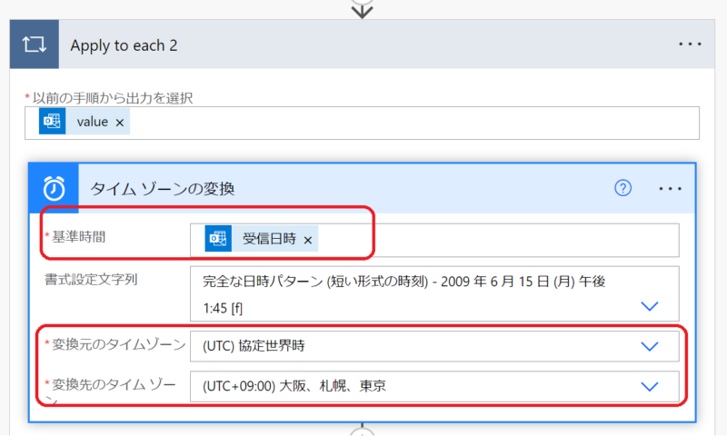The image size is (727, 436).
Task: Click the Apply to each 2 loop icon
Action: click(34, 45)
